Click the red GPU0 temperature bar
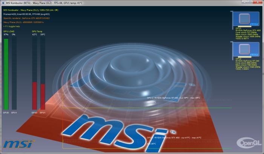Image resolution: width=264 pixels, height=154 pixels. pyautogui.click(x=35, y=96)
